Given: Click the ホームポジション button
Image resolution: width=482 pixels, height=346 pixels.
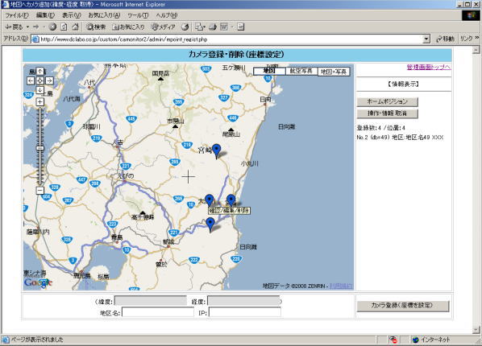Looking at the screenshot, I should click(x=388, y=101).
